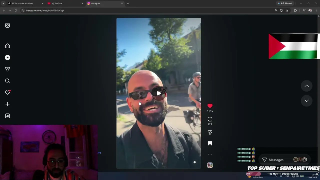Expand the tab search dropdown
This screenshot has width=320, height=180.
point(3,3)
